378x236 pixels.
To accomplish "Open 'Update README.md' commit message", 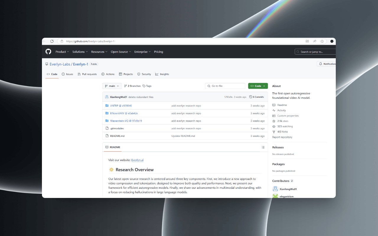I will click(x=183, y=136).
